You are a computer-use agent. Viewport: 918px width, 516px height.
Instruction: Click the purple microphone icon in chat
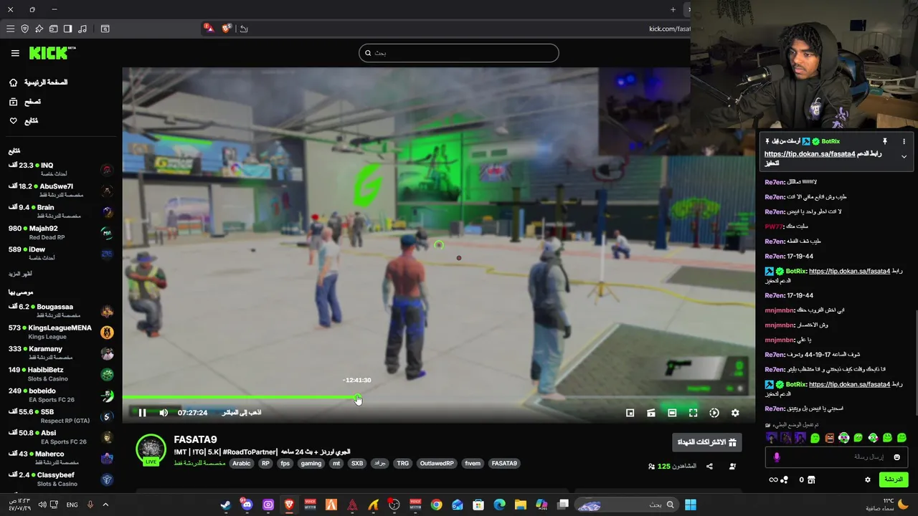(777, 457)
